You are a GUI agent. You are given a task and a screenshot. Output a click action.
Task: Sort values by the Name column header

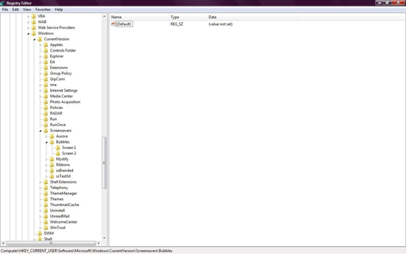[139, 17]
